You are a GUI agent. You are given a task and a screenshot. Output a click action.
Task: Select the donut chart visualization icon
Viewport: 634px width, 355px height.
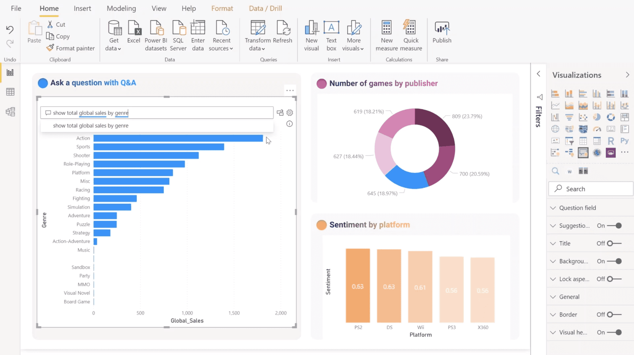pos(611,117)
